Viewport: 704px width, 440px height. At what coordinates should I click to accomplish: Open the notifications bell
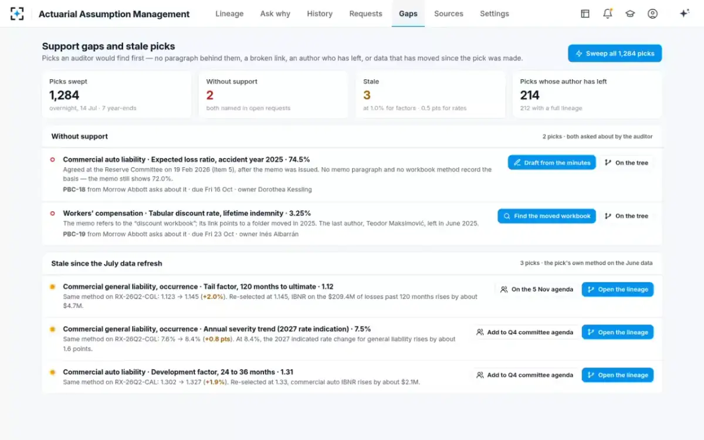608,13
